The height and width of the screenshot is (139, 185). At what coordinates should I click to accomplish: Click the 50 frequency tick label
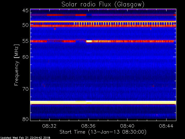25,25
